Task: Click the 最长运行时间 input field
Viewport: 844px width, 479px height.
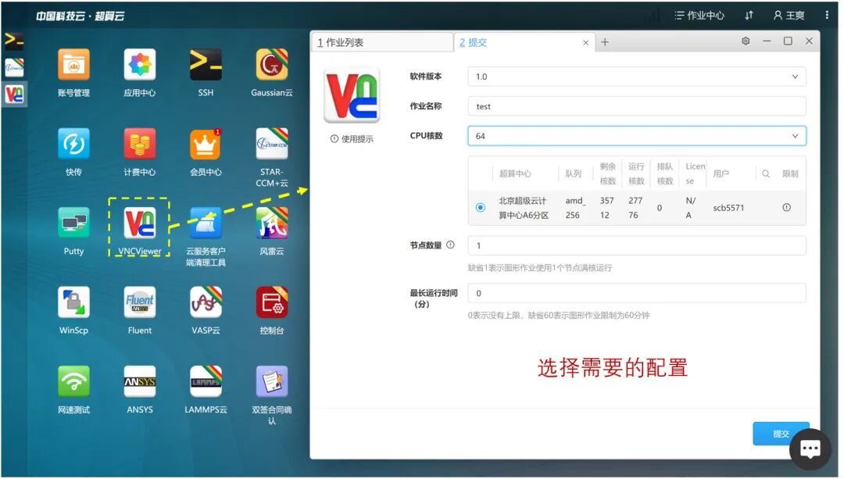Action: click(x=637, y=293)
